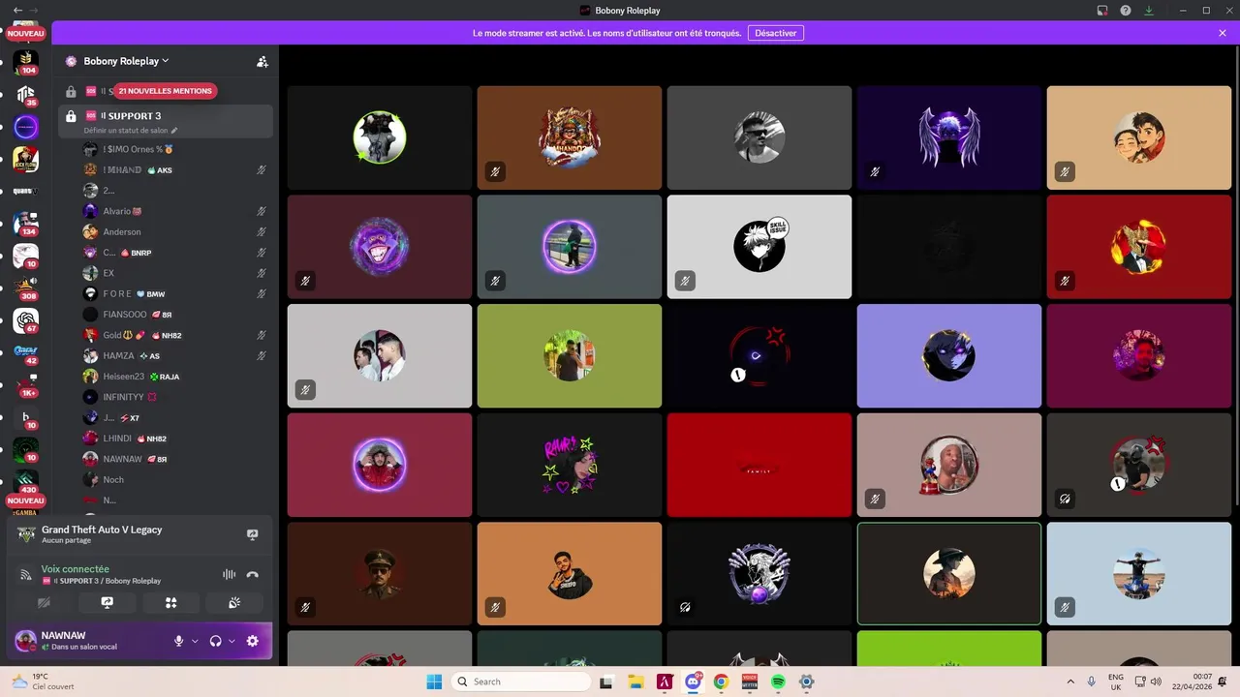The image size is (1240, 697).
Task: Open the server with the 42 badge
Action: [x=26, y=352]
